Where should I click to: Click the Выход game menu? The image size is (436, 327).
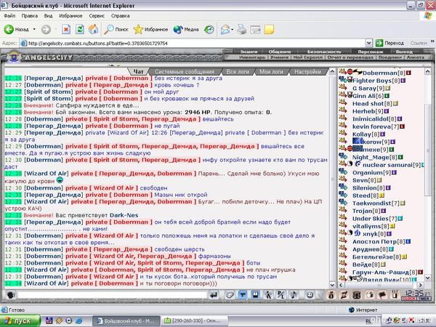404,52
